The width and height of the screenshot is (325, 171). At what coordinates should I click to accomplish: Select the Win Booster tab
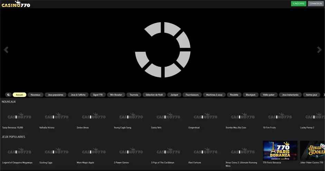(x=116, y=94)
